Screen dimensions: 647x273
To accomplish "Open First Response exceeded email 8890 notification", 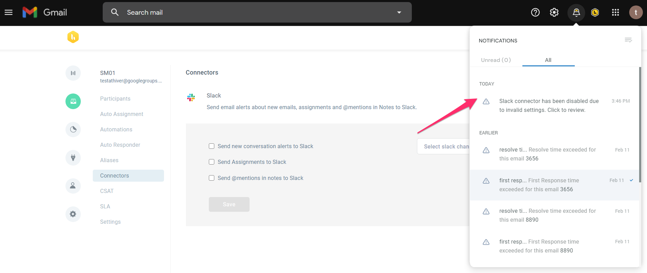I will (554, 246).
